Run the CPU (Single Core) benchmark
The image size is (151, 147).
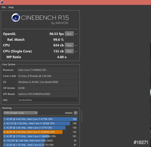pos(69,51)
